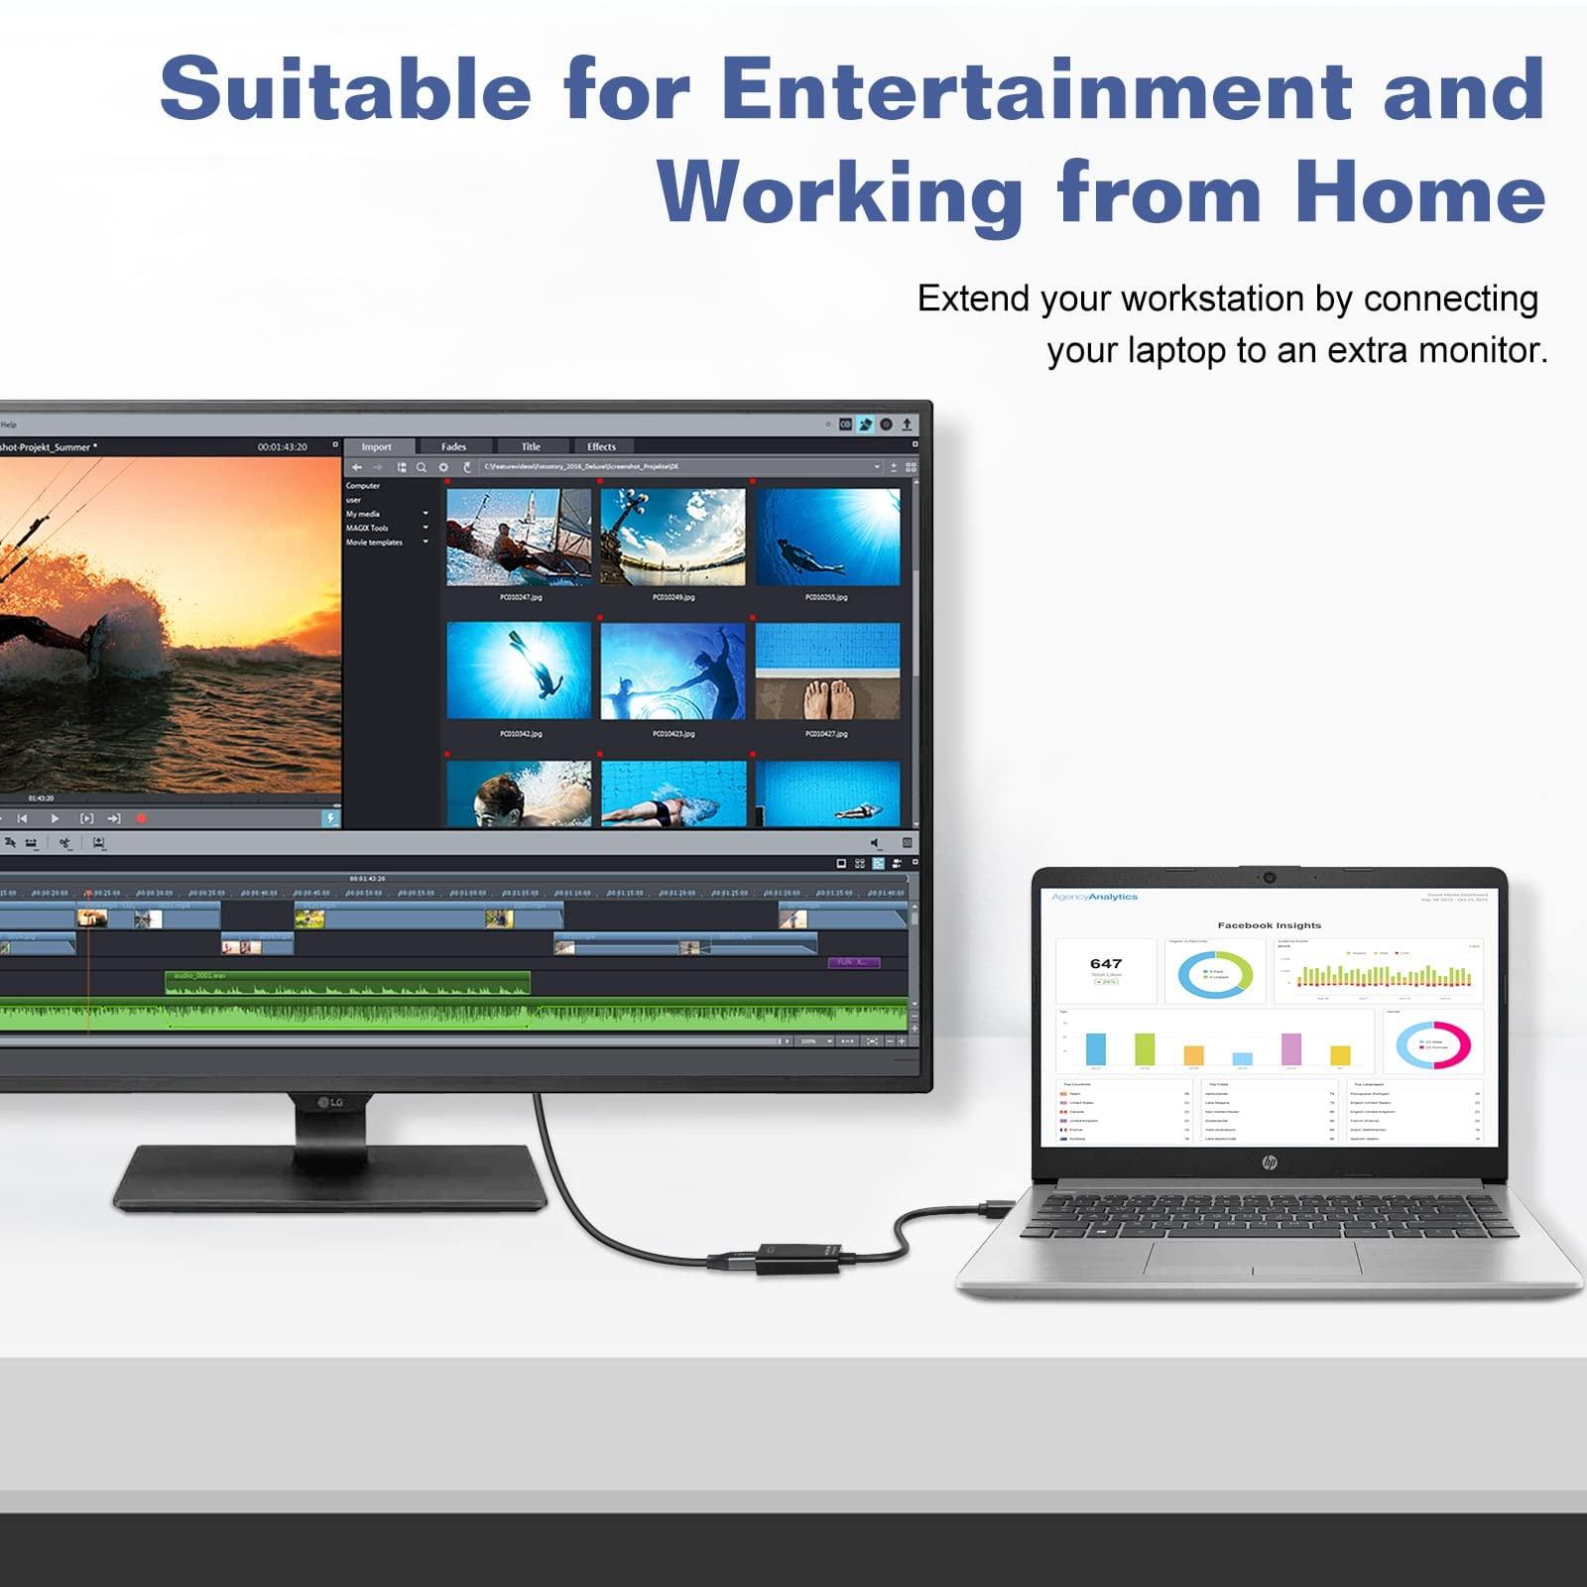
Task: Click the search magnifier in the import toolbar
Action: [x=422, y=467]
